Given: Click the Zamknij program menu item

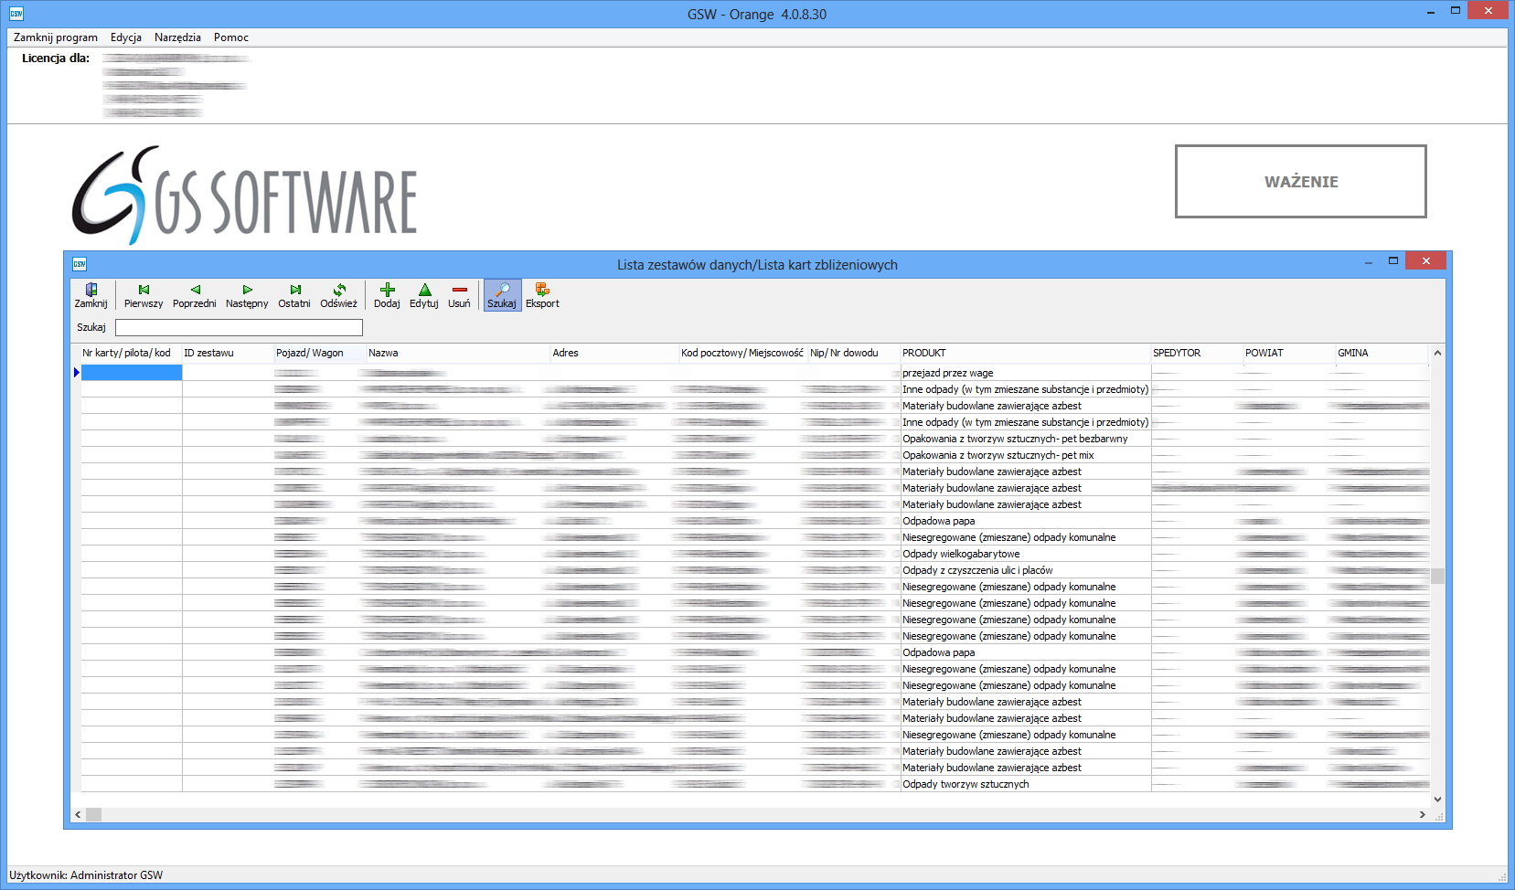Looking at the screenshot, I should [56, 37].
